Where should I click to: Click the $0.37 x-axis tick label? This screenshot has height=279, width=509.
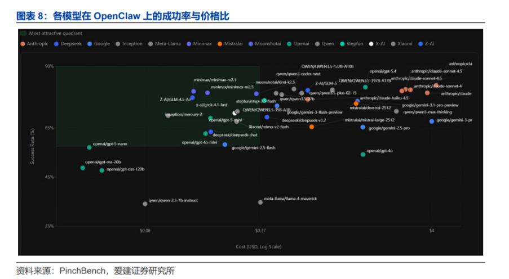pyautogui.click(x=260, y=231)
